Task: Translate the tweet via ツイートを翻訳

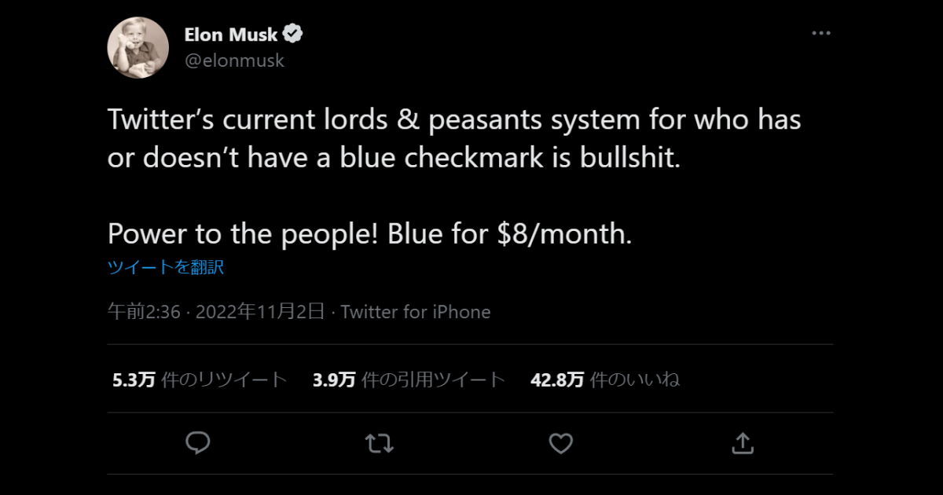Action: [x=166, y=267]
